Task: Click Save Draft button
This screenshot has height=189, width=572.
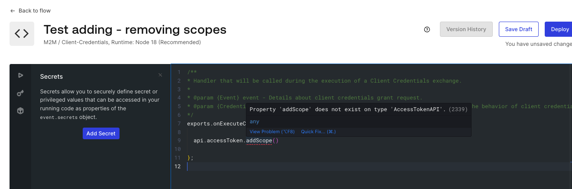Action: click(518, 29)
